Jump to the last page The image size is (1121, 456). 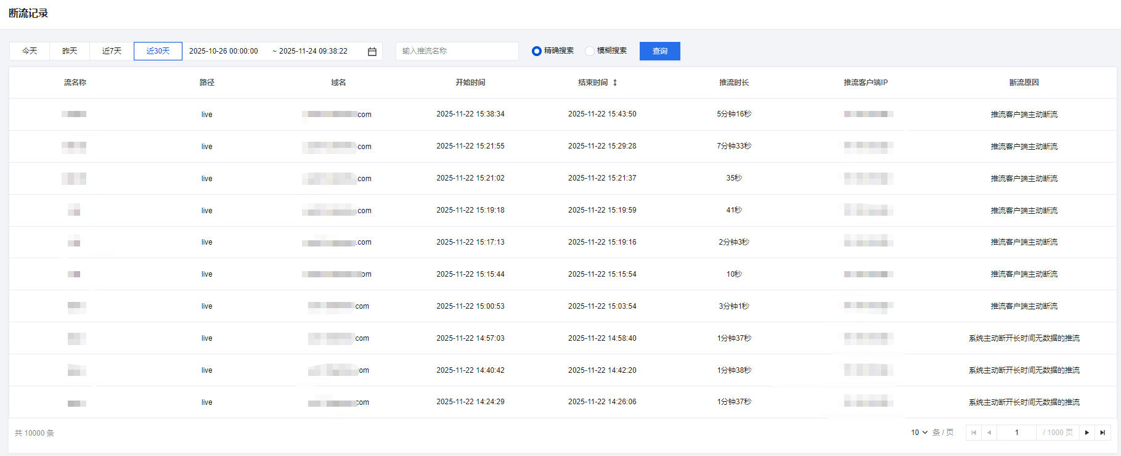pos(1103,433)
